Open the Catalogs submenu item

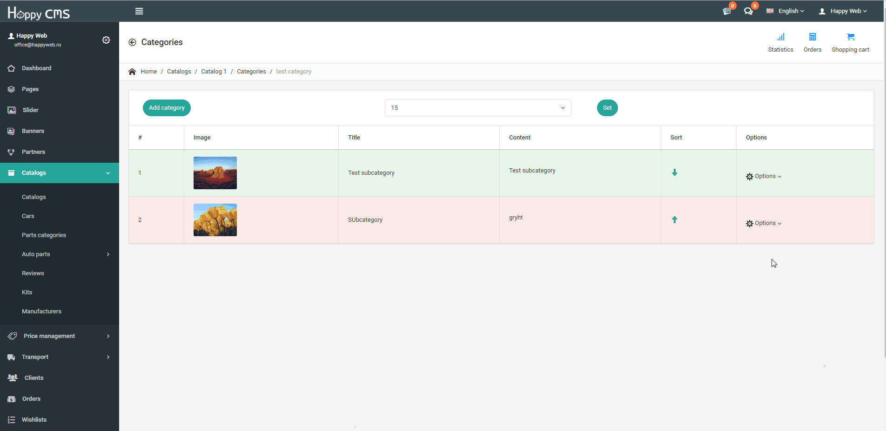[34, 197]
